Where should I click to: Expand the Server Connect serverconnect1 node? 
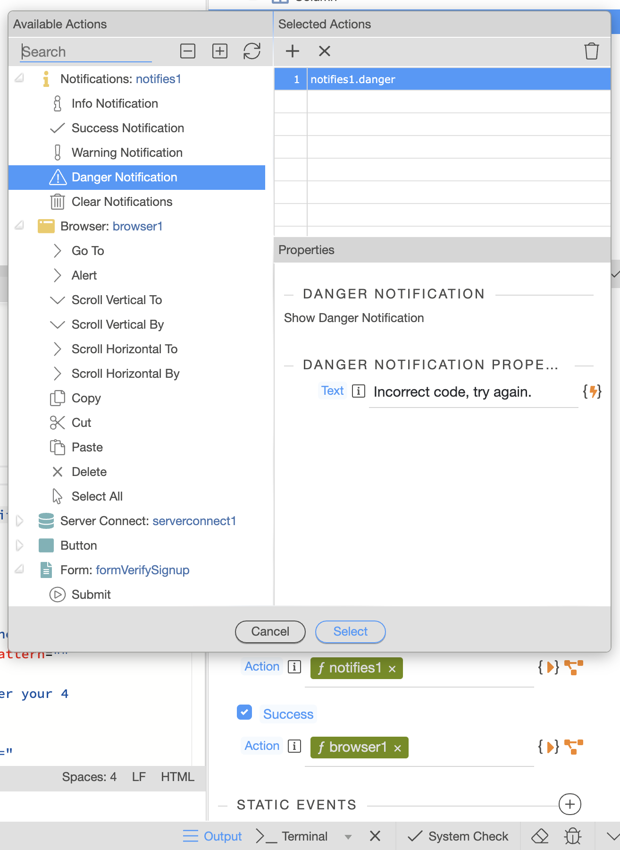[x=20, y=521]
